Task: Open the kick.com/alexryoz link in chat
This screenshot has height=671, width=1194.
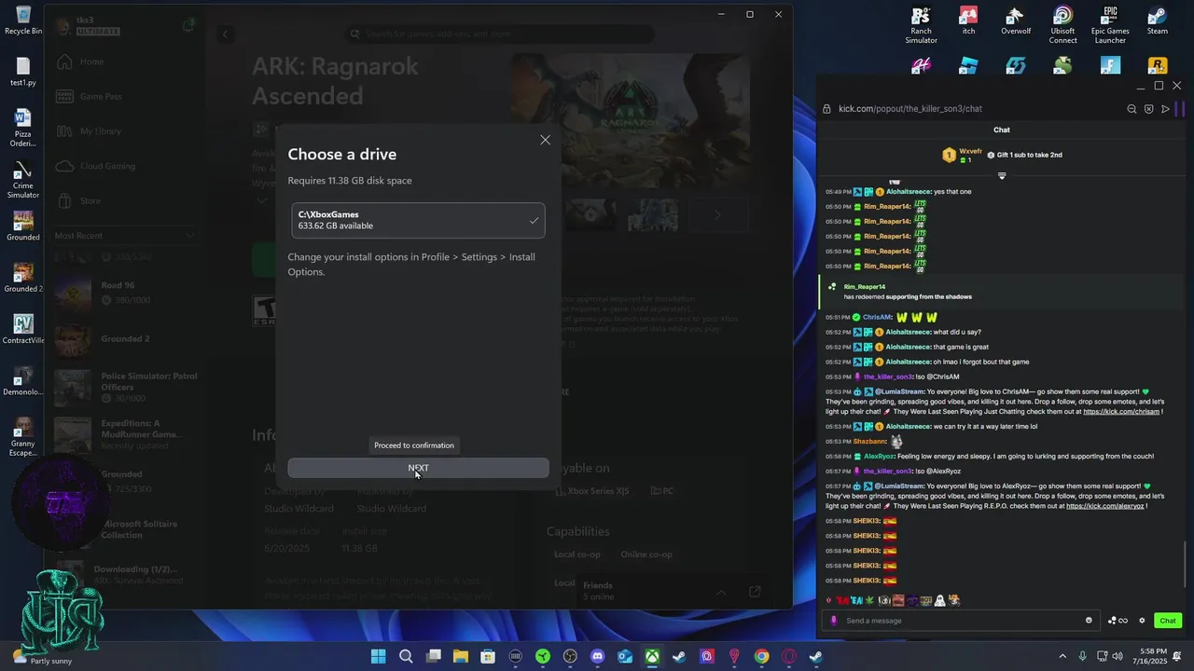Action: (1104, 506)
